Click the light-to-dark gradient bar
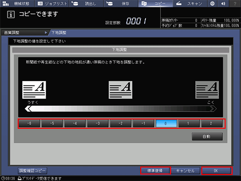The height and width of the screenshot is (181, 241). (121, 109)
